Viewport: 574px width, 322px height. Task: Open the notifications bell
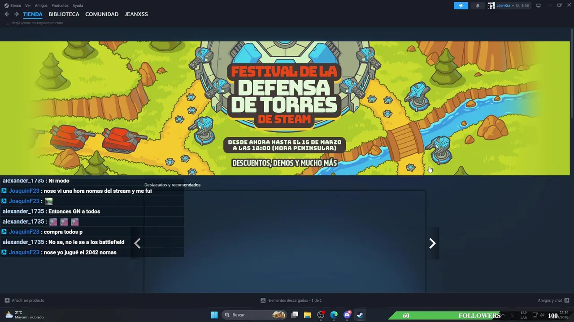pos(478,5)
